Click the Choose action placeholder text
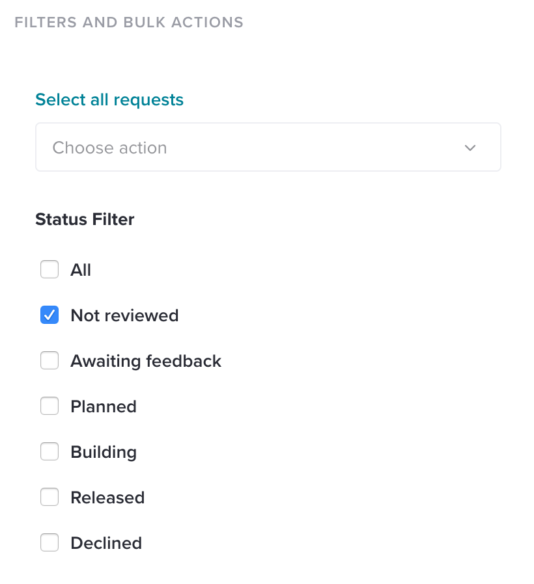 pos(109,148)
